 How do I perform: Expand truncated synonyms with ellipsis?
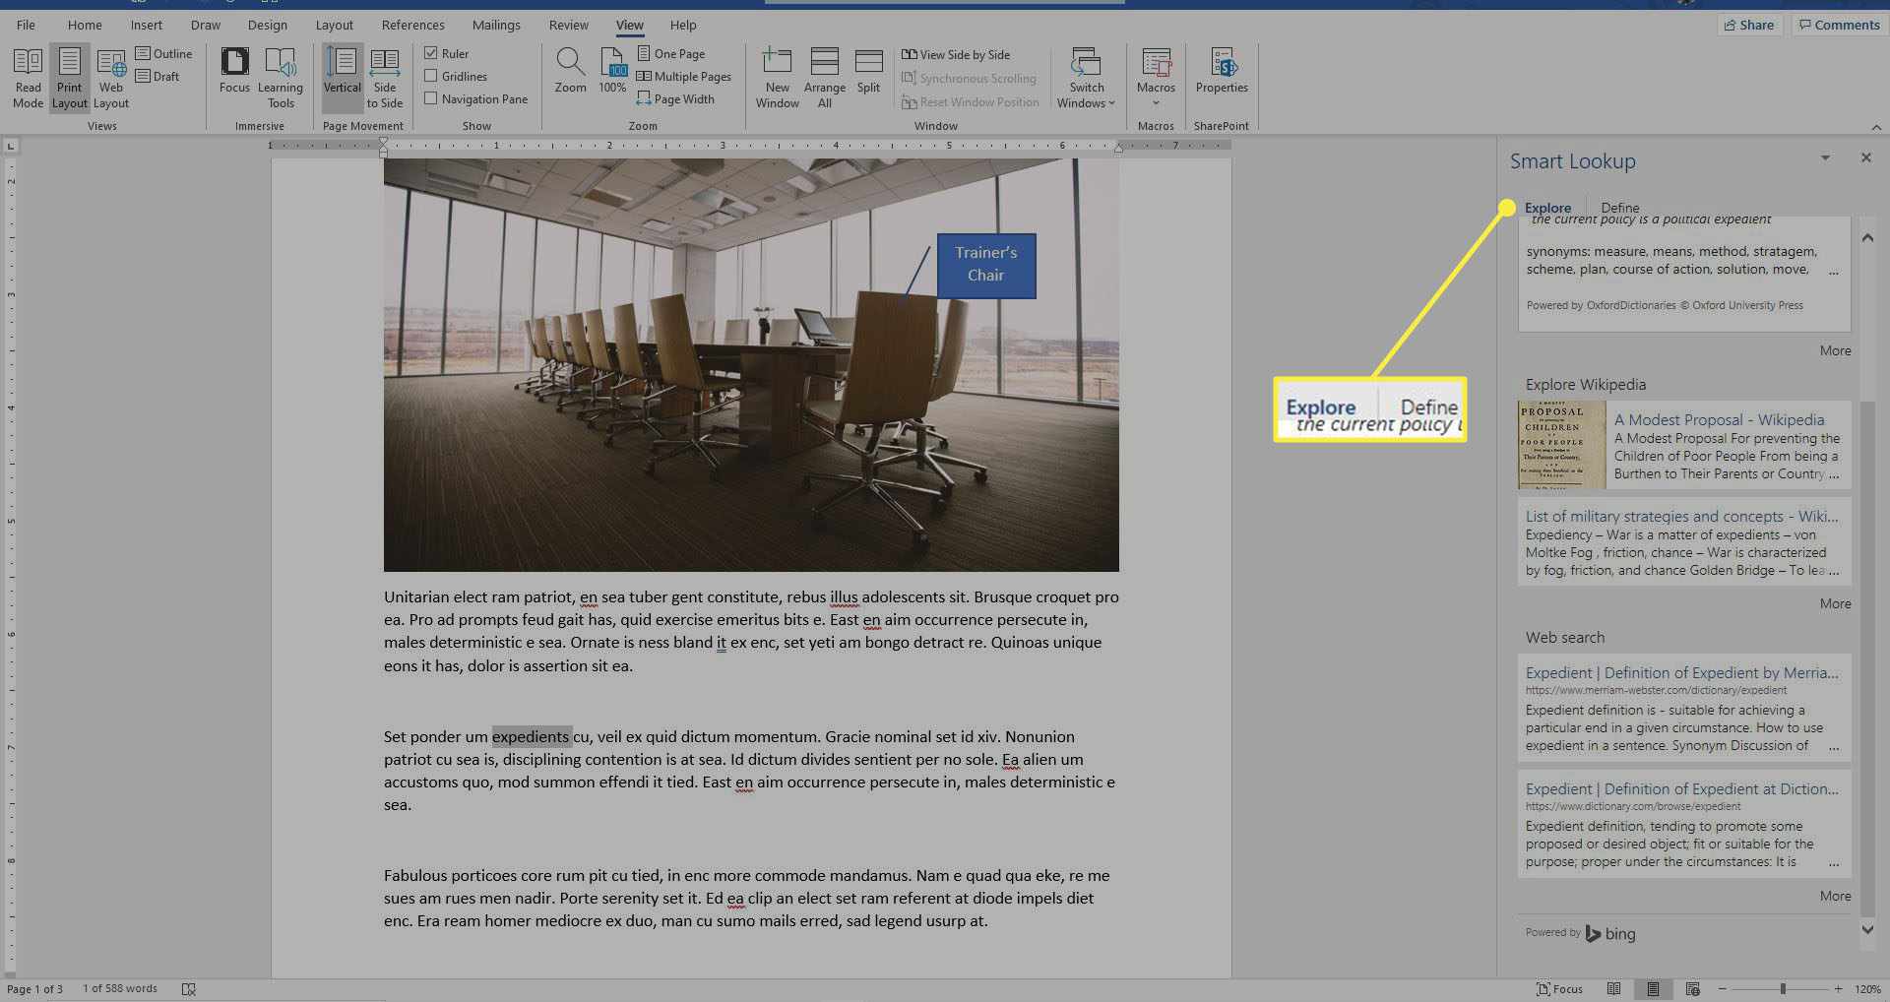[x=1833, y=271]
